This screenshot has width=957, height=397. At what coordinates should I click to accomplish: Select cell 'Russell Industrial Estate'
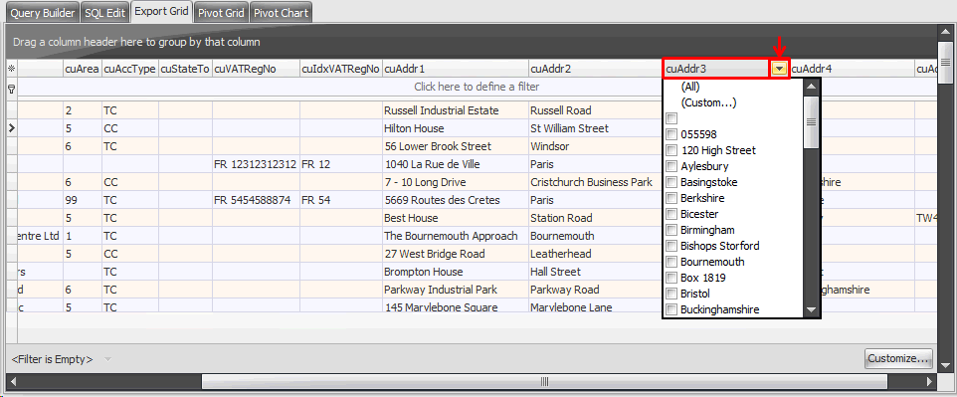456,110
